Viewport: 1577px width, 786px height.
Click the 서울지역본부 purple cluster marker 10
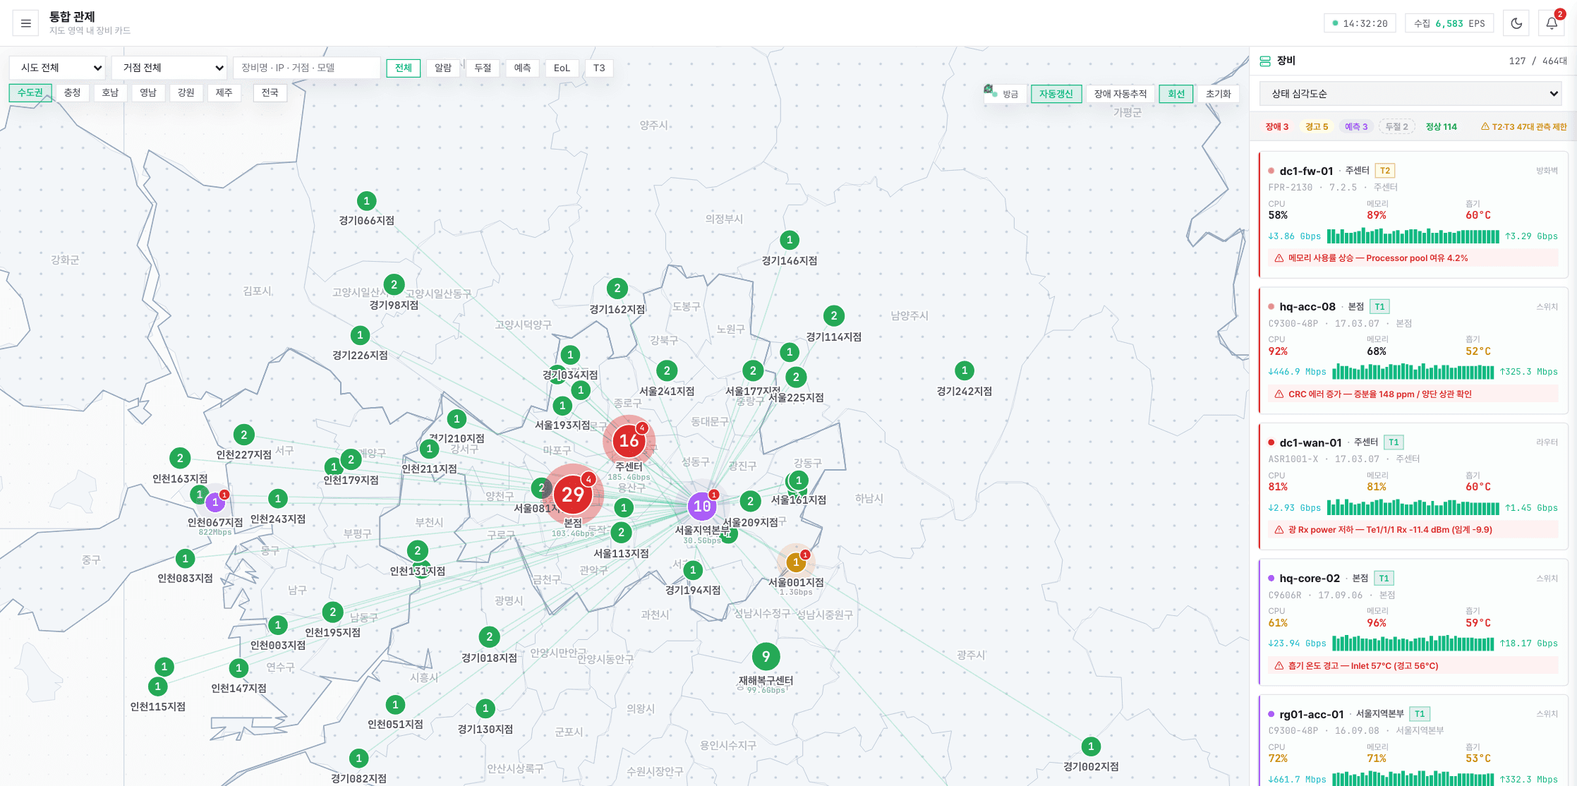(702, 506)
